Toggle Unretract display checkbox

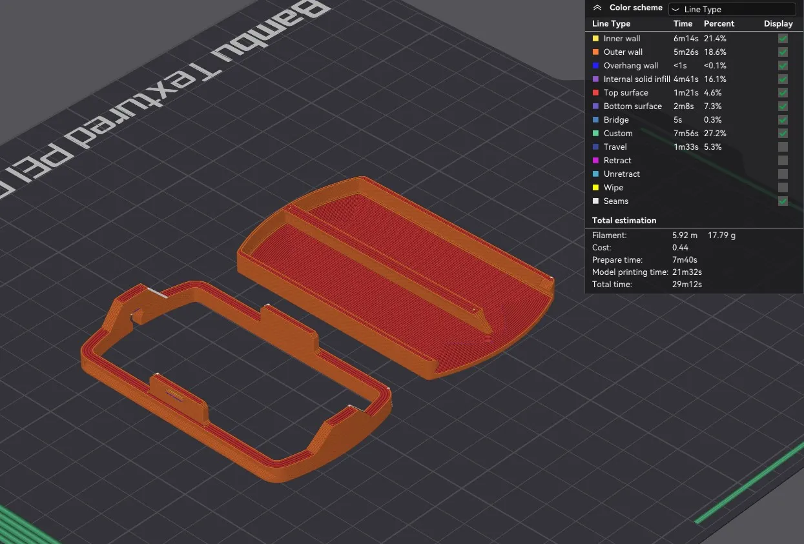click(x=783, y=174)
